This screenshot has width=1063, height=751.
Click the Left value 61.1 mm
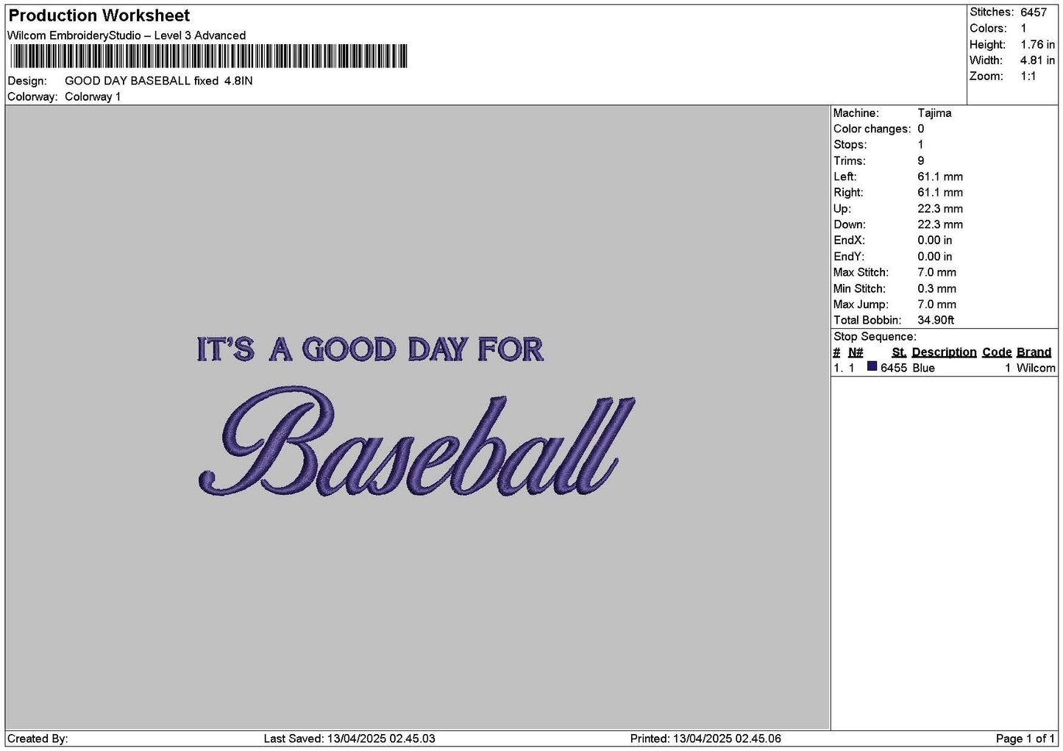940,177
